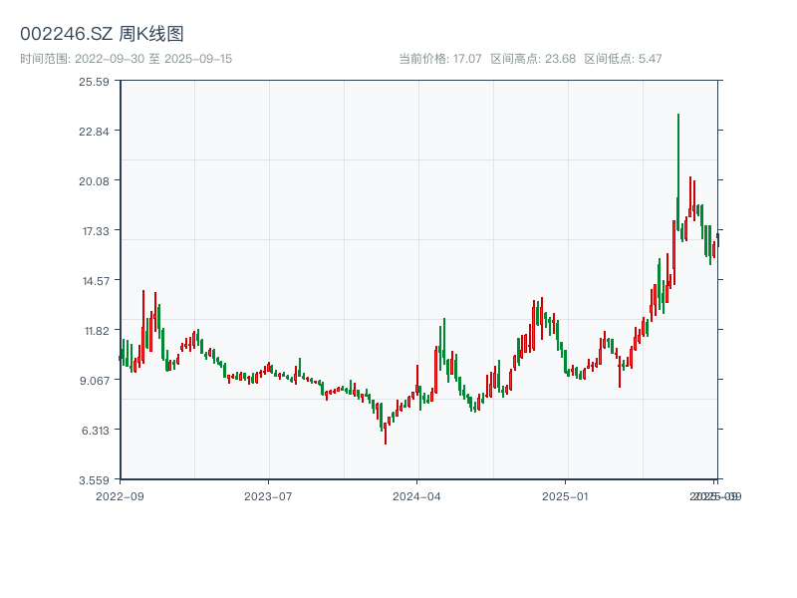Click the chart title 002246.SZ 周K线图
The height and width of the screenshot is (598, 797).
(102, 34)
